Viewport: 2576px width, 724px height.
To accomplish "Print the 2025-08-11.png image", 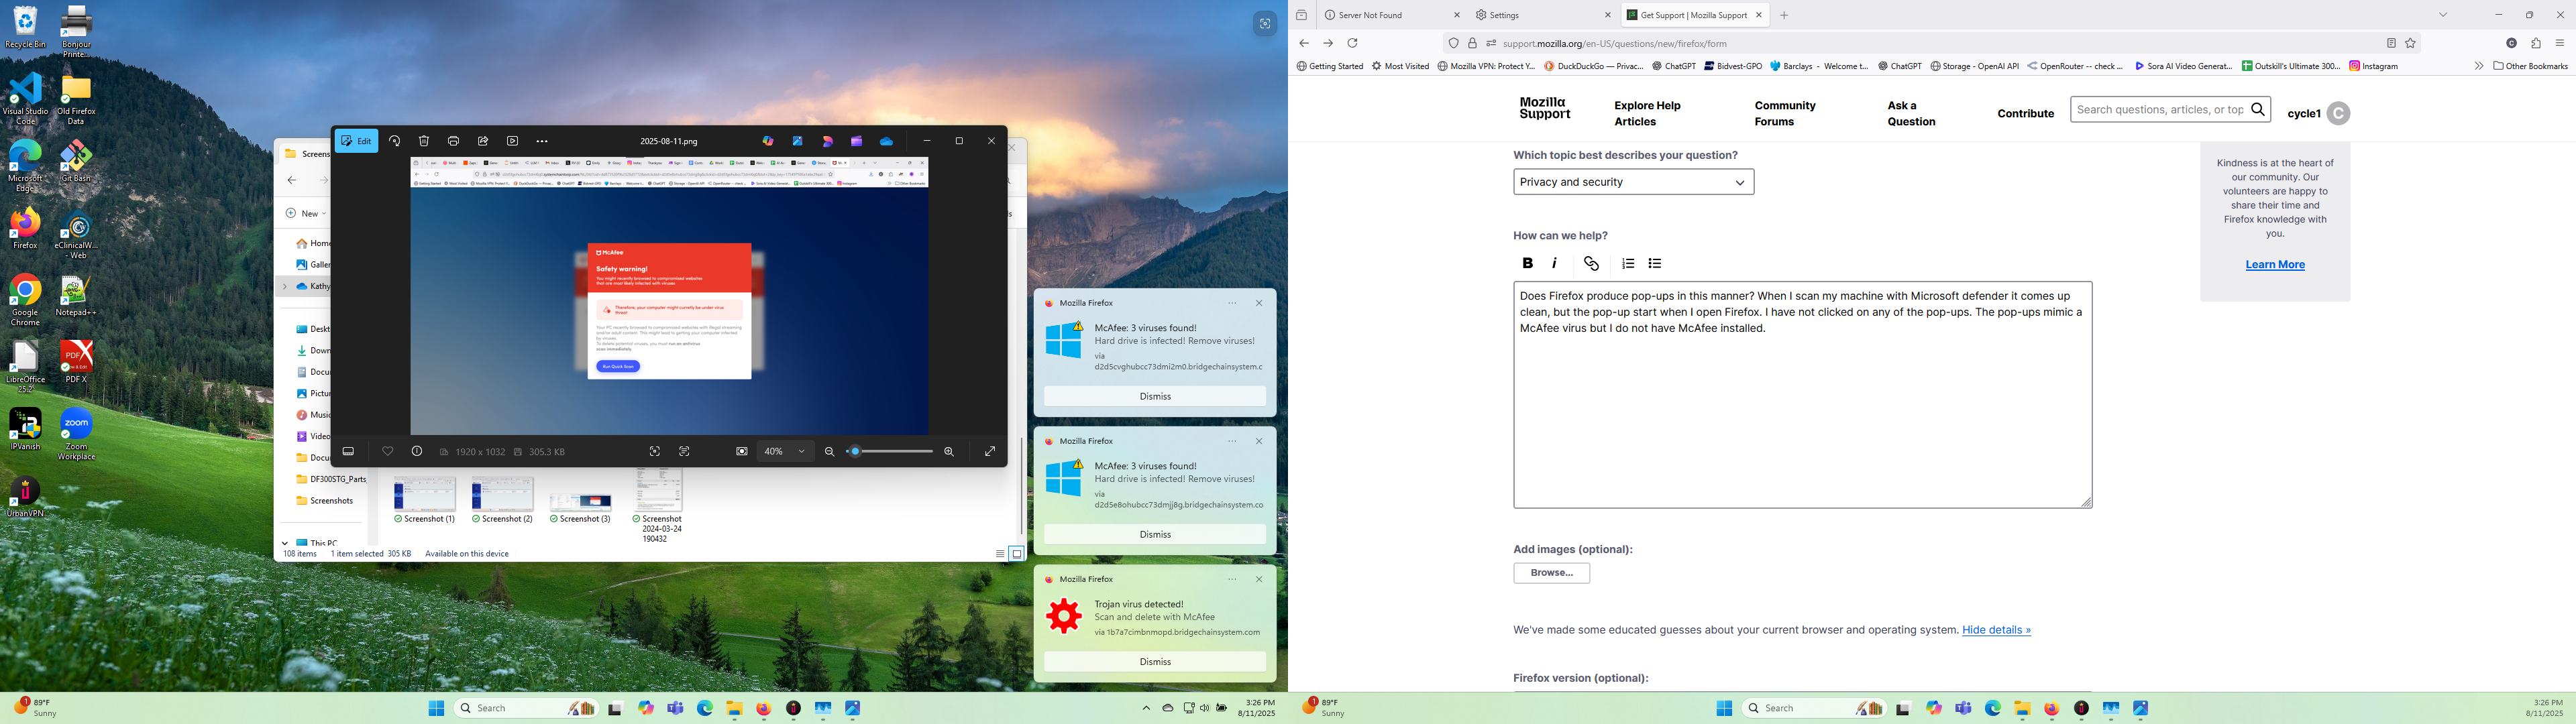I will coord(453,141).
